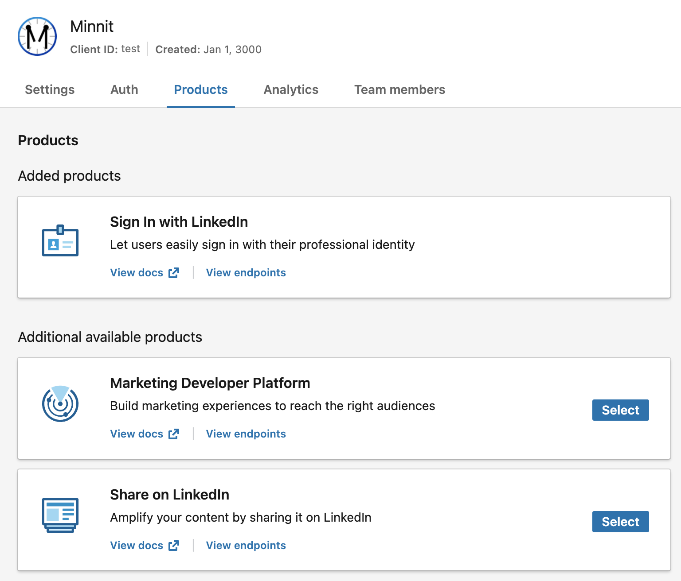Open the Auth tab
Screen dimensions: 681x581
pyautogui.click(x=124, y=89)
